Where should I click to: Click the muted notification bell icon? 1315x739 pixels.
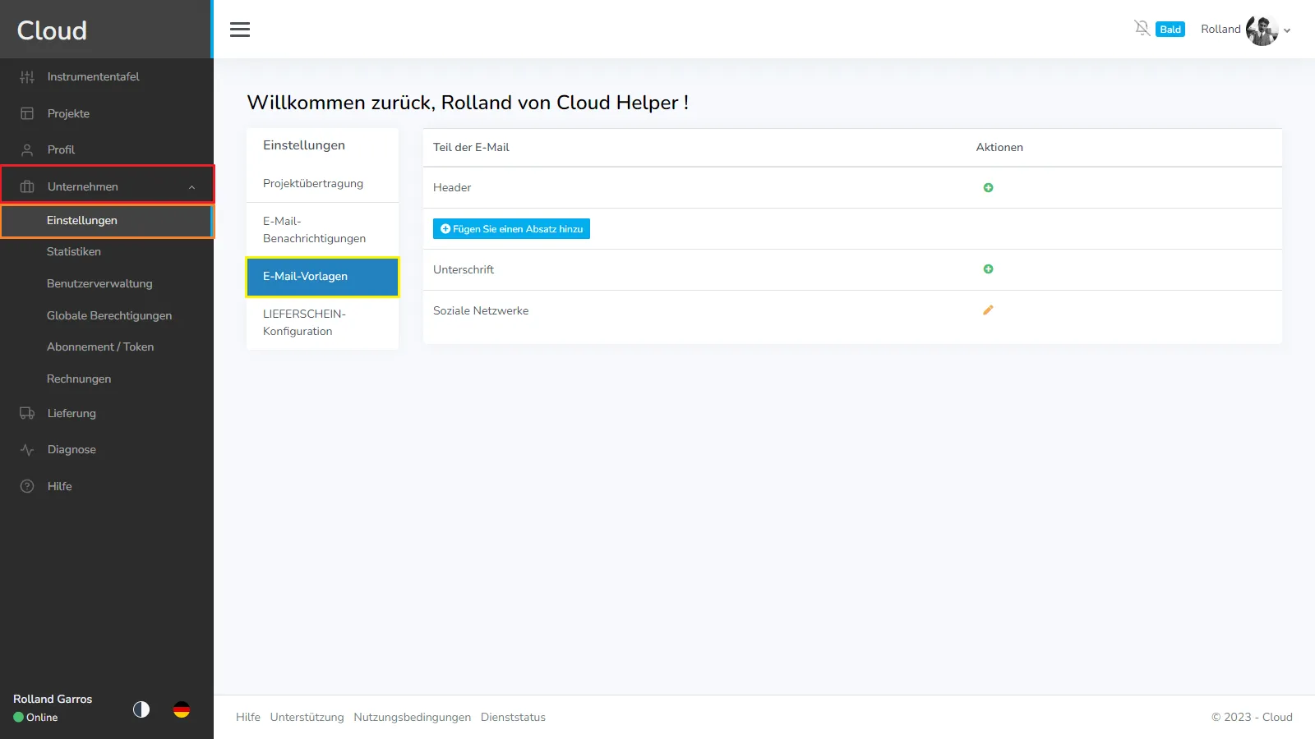(x=1142, y=29)
